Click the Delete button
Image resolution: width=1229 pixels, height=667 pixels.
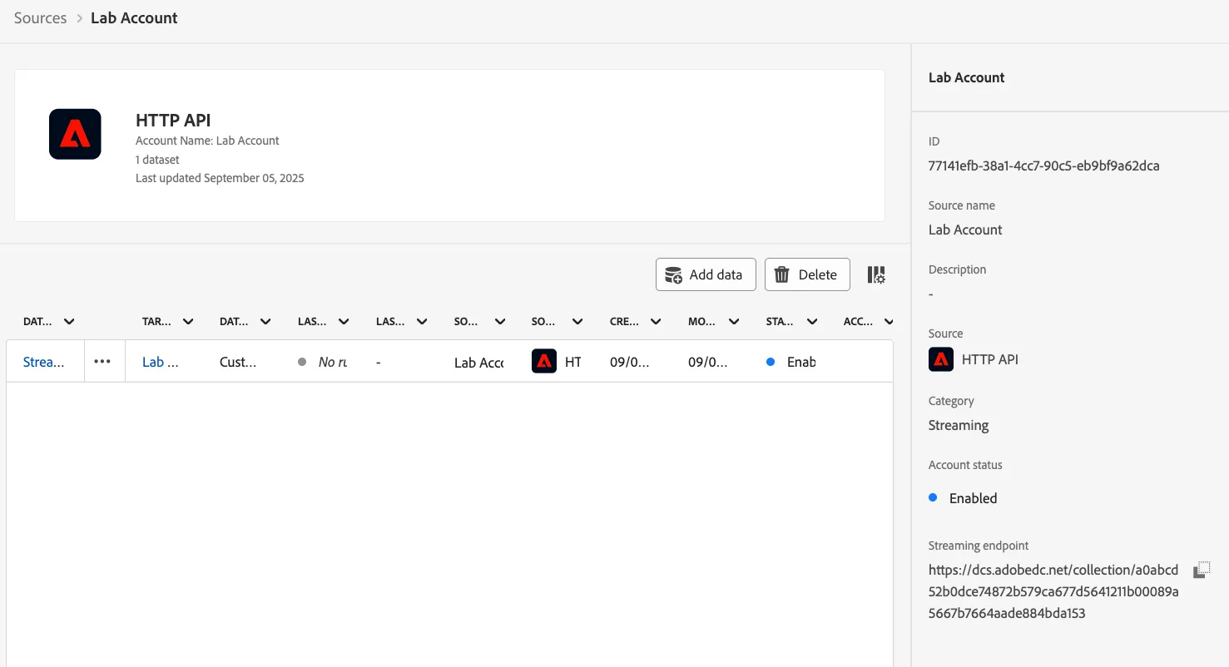807,274
